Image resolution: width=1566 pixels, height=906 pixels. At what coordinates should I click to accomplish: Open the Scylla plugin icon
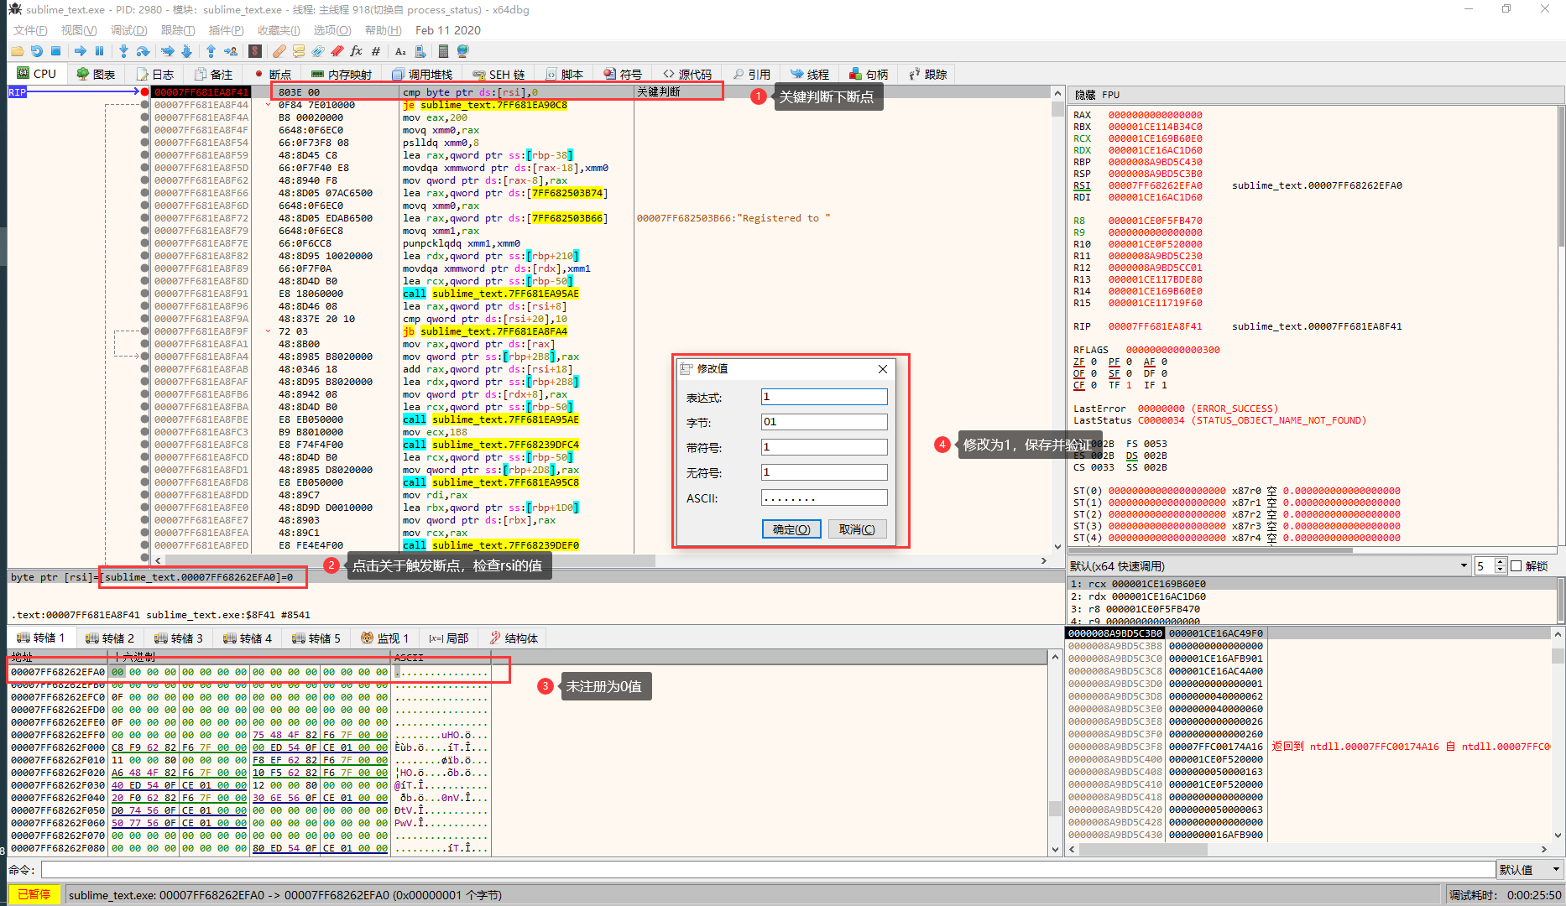255,51
